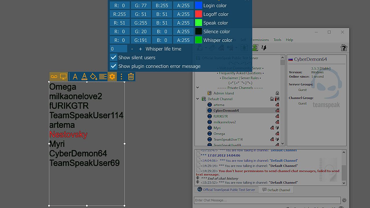Screen dimensions: 370x208
Task: Delete the overlay widget with the trash icon
Action: 131,77
